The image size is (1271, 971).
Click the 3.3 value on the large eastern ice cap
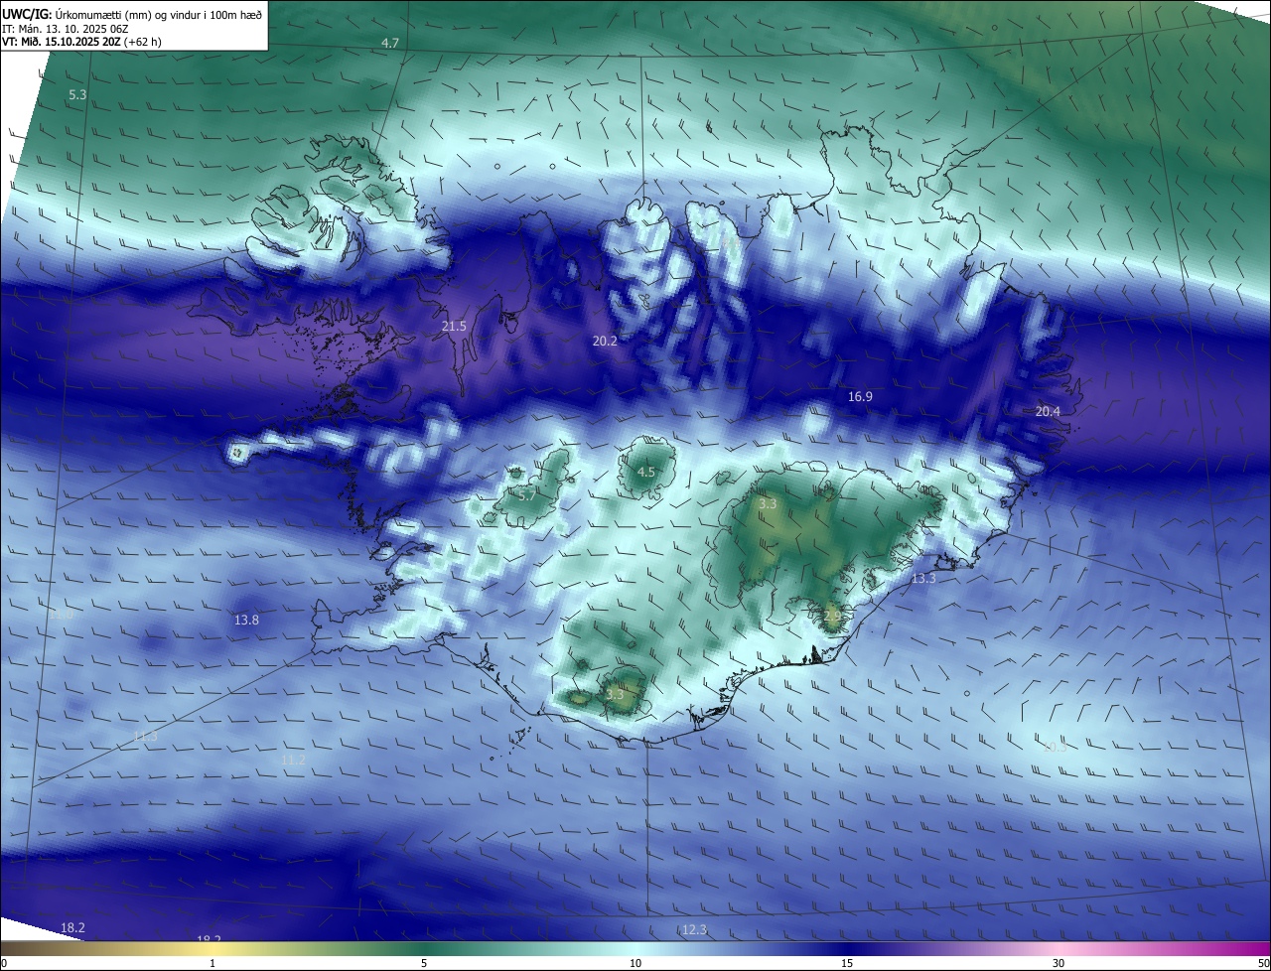[x=768, y=504]
